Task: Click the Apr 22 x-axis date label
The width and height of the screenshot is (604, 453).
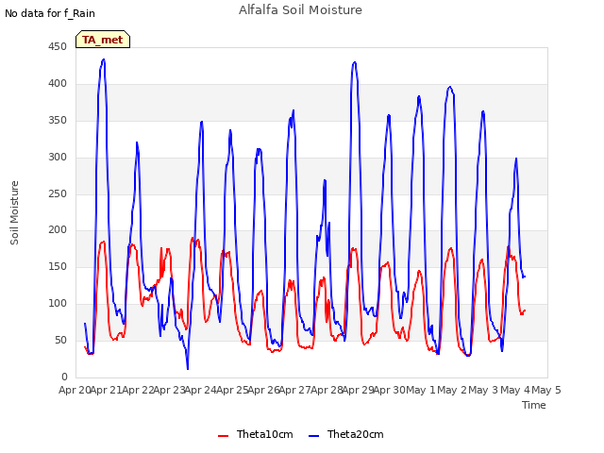Action: click(x=138, y=390)
